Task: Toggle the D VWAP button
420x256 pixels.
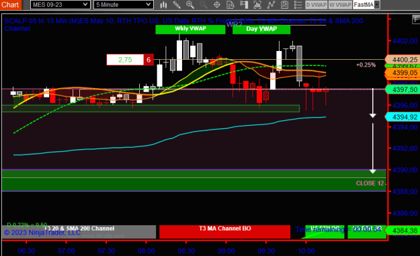Action: click(x=317, y=5)
